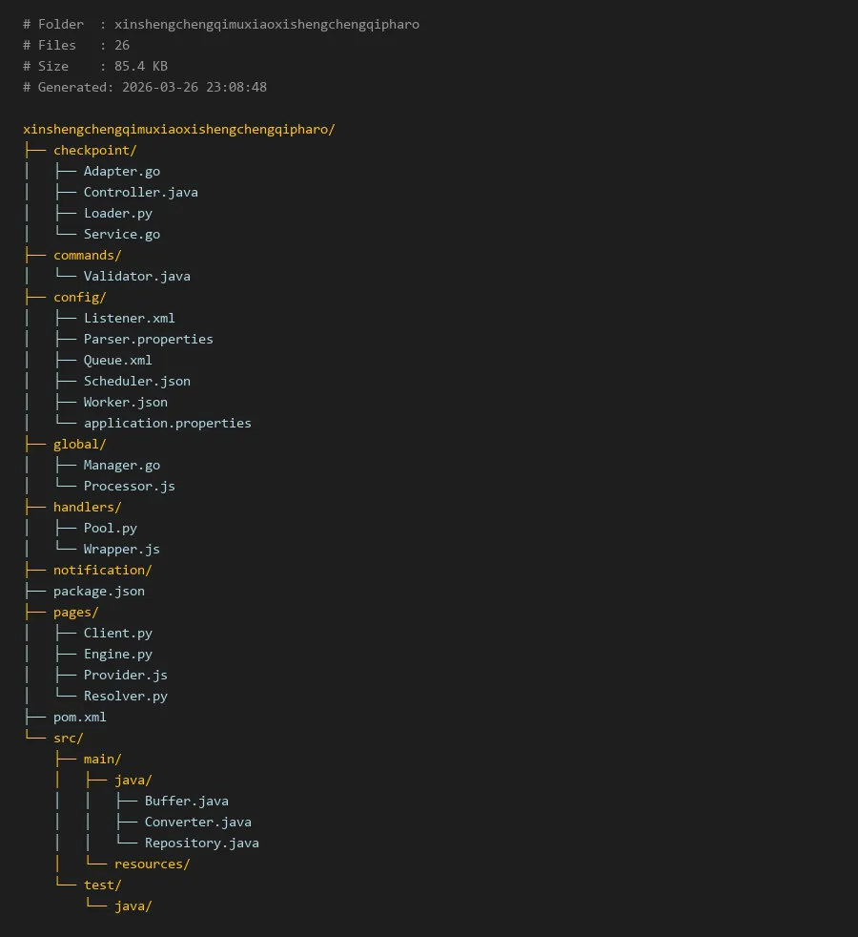The image size is (858, 937).
Task: Click the checkpoint/ folder entry
Action: point(94,150)
